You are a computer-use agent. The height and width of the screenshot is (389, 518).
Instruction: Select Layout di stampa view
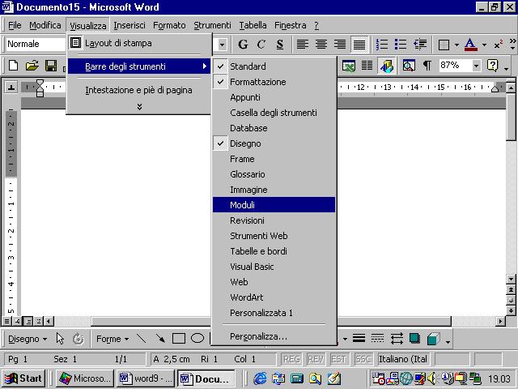[x=139, y=43]
